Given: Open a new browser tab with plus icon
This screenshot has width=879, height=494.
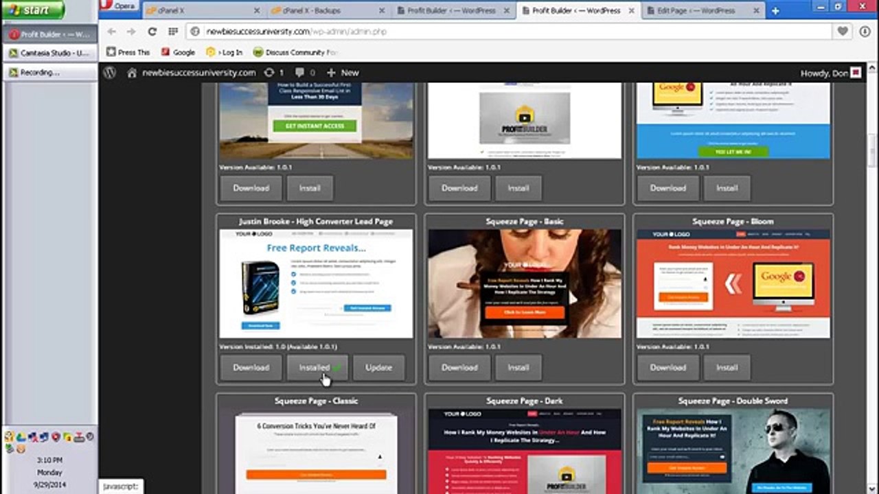Looking at the screenshot, I should [775, 11].
